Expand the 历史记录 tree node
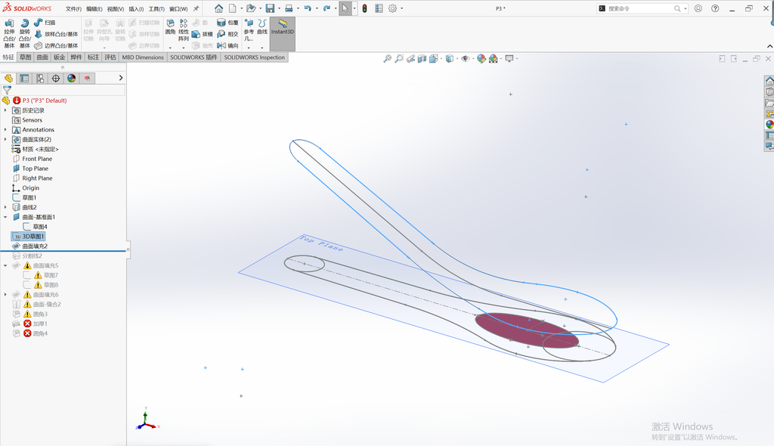The height and width of the screenshot is (446, 774). click(5, 110)
